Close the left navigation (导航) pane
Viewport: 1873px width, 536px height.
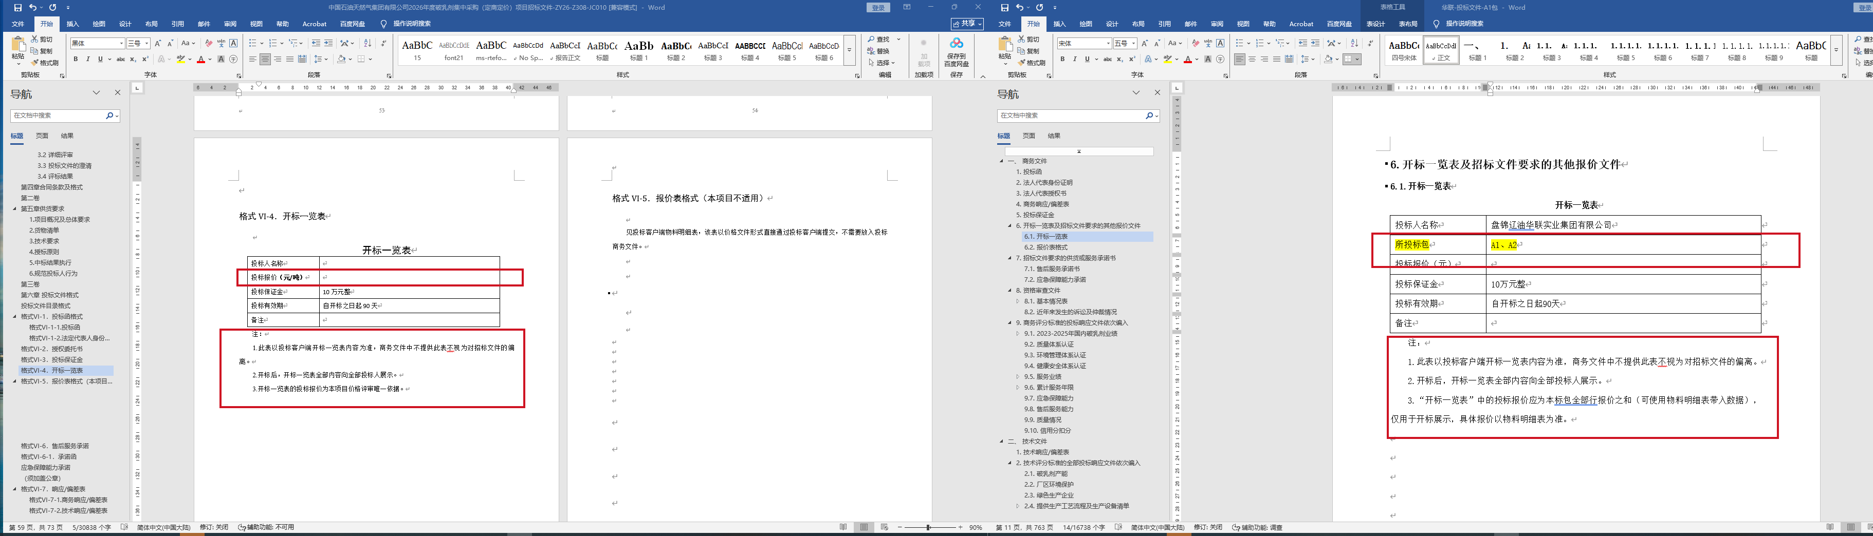pyautogui.click(x=118, y=93)
